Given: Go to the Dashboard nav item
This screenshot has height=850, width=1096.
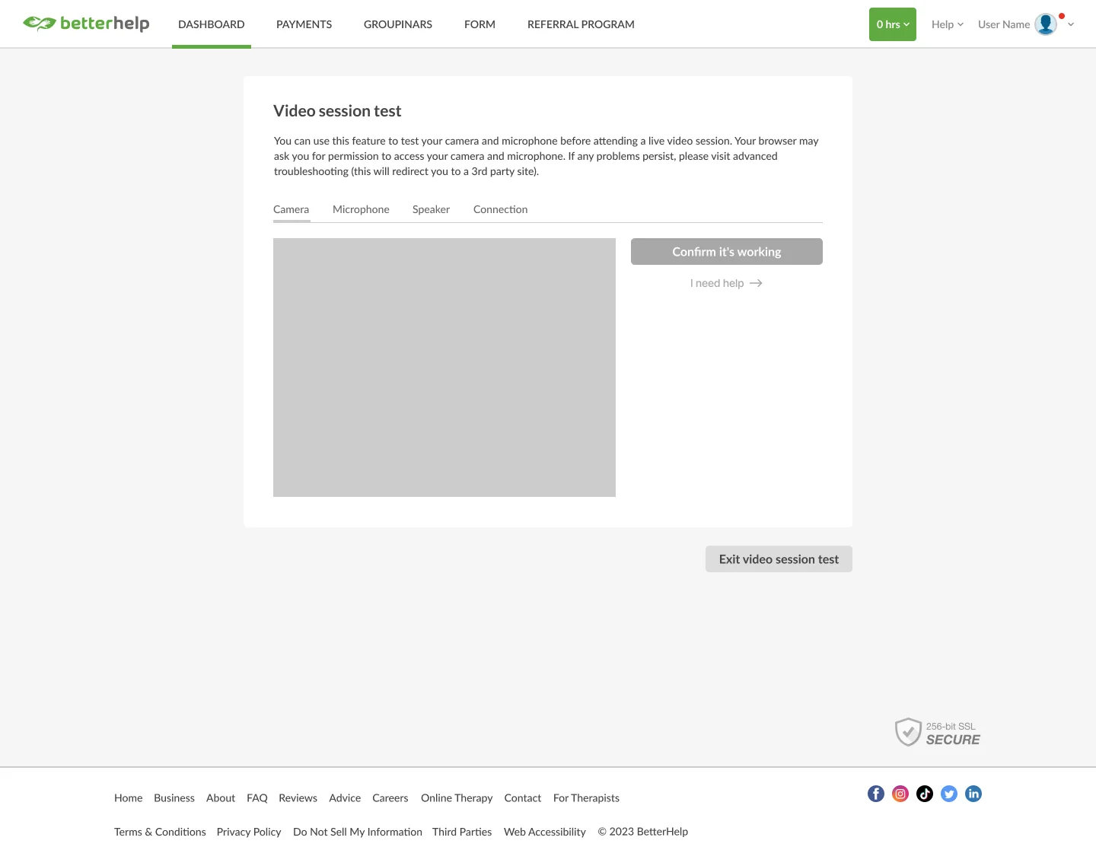Looking at the screenshot, I should point(212,24).
